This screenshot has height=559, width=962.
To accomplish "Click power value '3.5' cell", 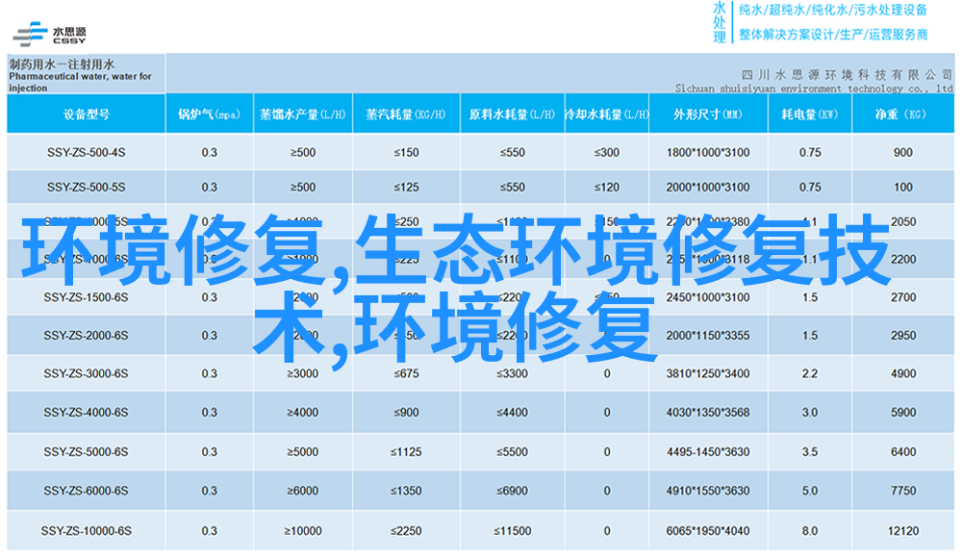I will tap(810, 452).
